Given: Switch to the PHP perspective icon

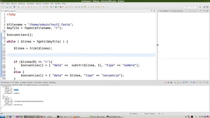Looking at the screenshot, I should pyautogui.click(x=204, y=7).
